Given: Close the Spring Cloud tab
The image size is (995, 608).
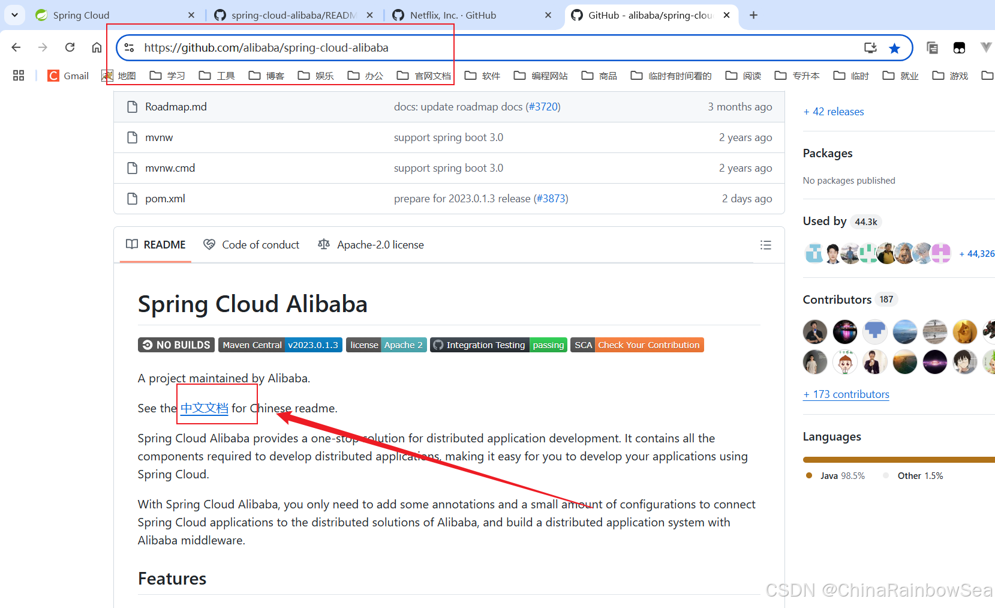Looking at the screenshot, I should point(191,15).
